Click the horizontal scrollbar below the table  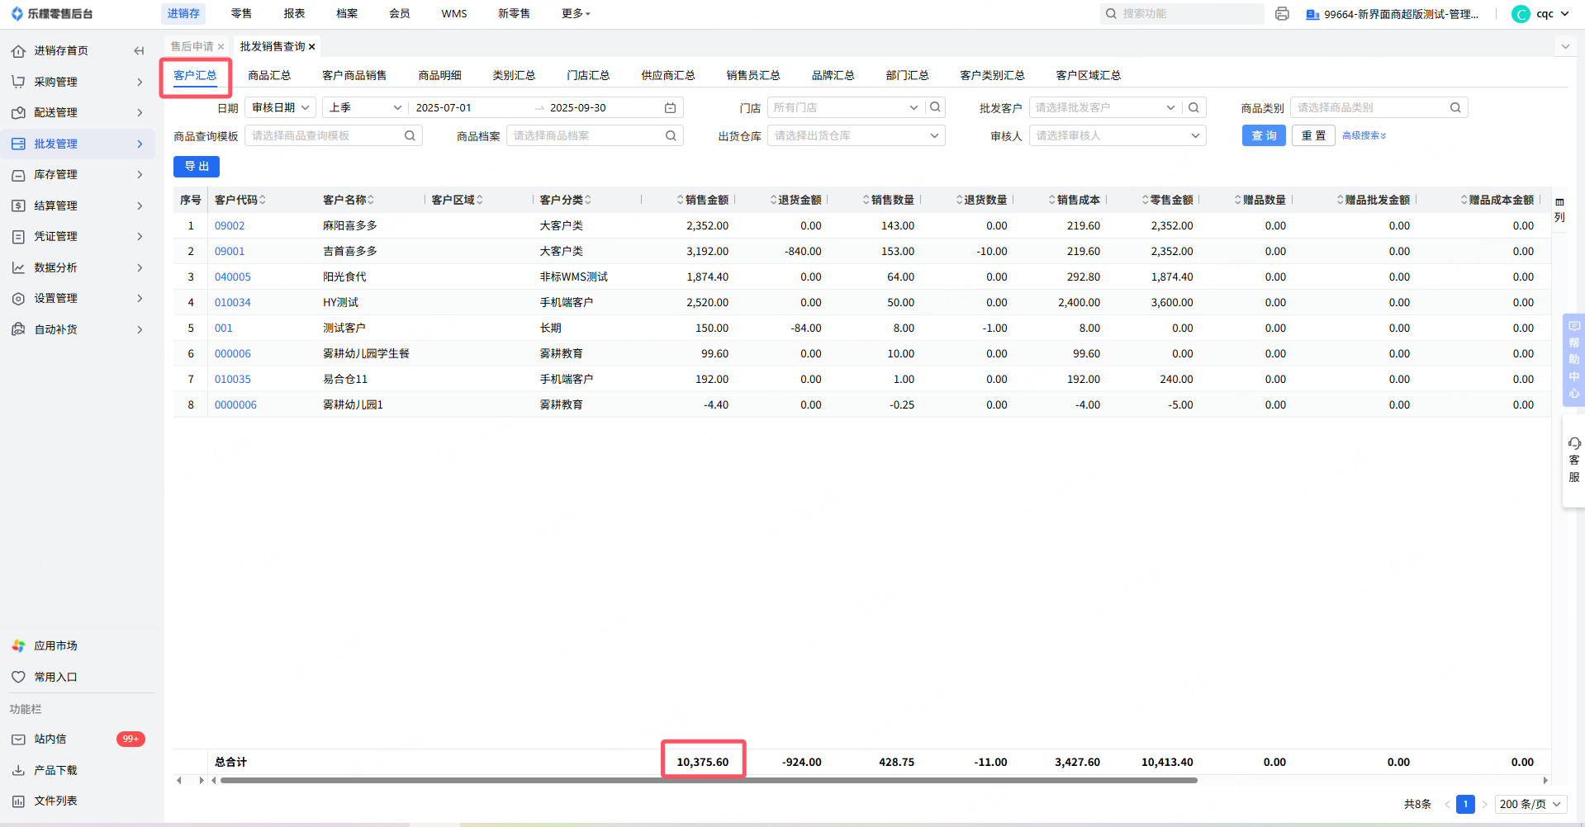708,780
